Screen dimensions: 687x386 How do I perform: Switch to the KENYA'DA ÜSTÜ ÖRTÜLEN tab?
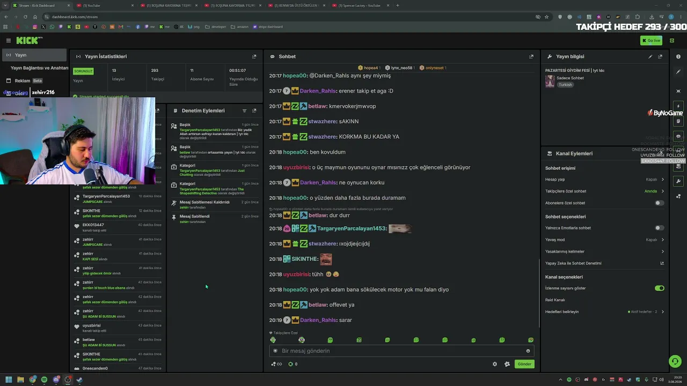(x=297, y=5)
